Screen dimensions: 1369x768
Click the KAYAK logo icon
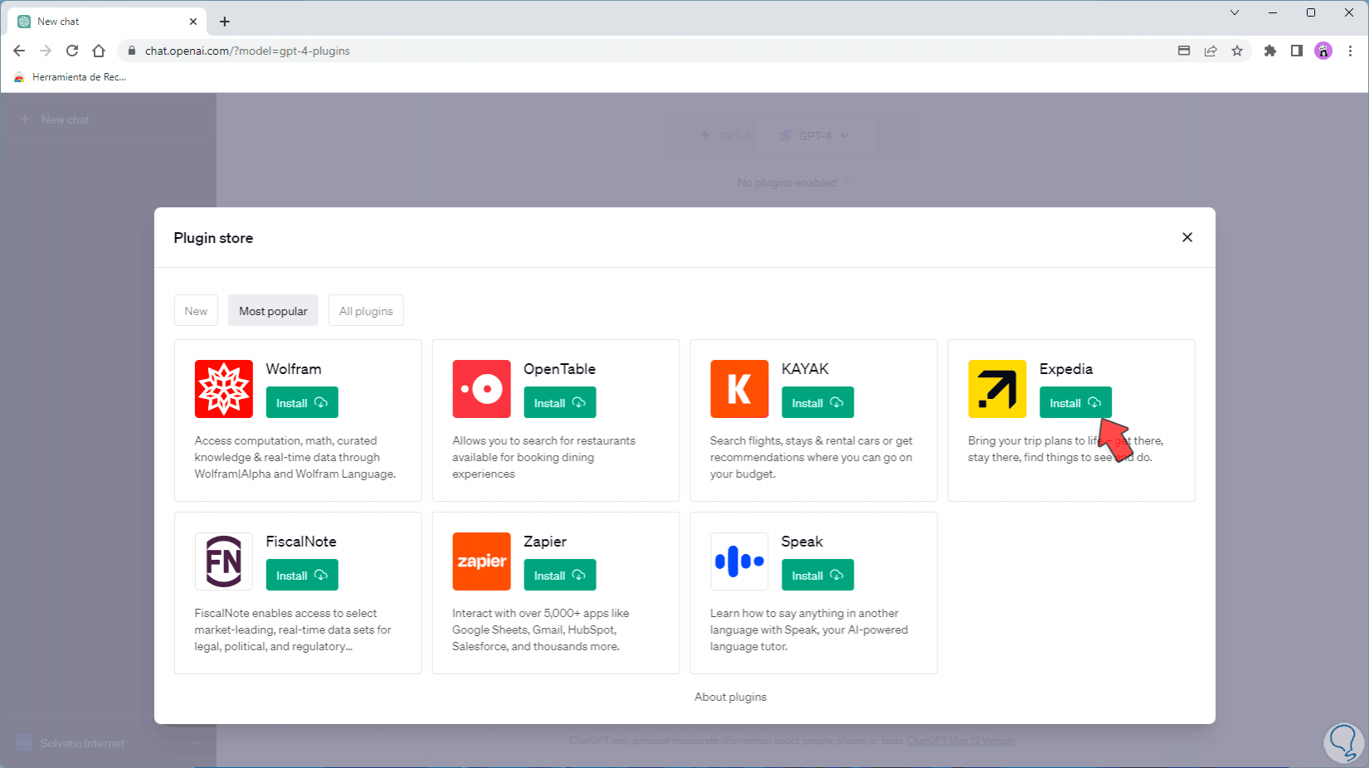739,389
